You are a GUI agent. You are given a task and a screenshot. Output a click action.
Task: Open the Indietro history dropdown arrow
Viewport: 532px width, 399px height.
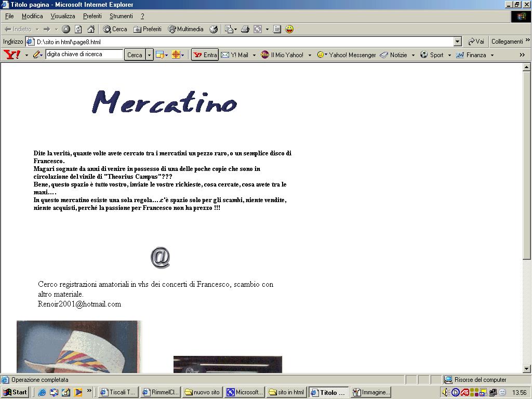point(37,29)
